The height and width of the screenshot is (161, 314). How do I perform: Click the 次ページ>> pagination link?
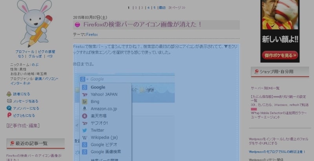(x=177, y=8)
